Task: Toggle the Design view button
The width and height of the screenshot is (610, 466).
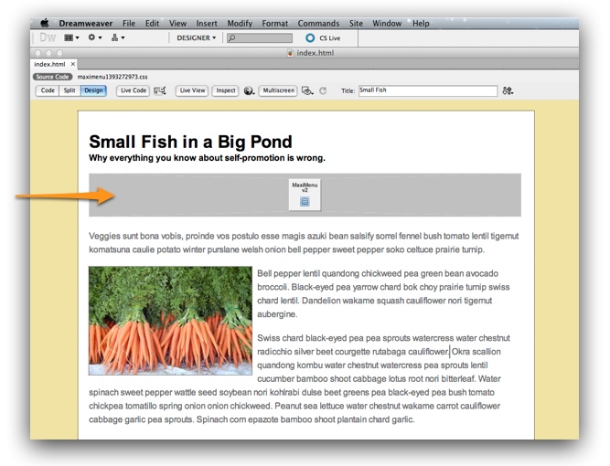Action: (93, 91)
